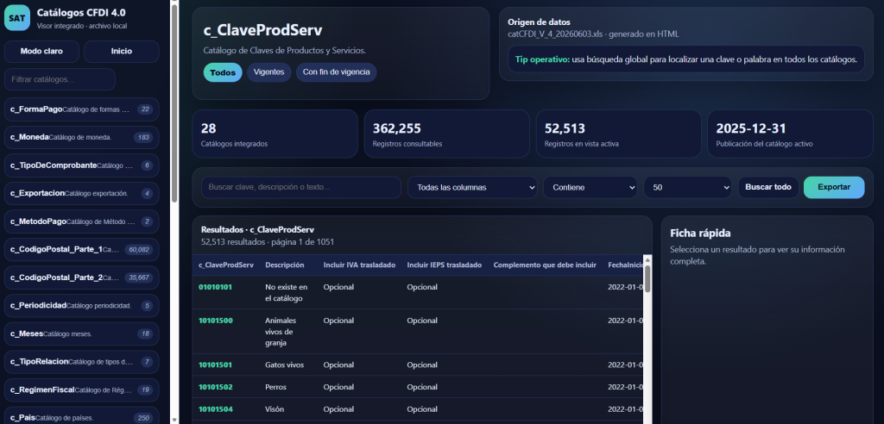The width and height of the screenshot is (884, 424).
Task: Click the catCFDI_V_4_20260603.xls source text
Action: 593,34
